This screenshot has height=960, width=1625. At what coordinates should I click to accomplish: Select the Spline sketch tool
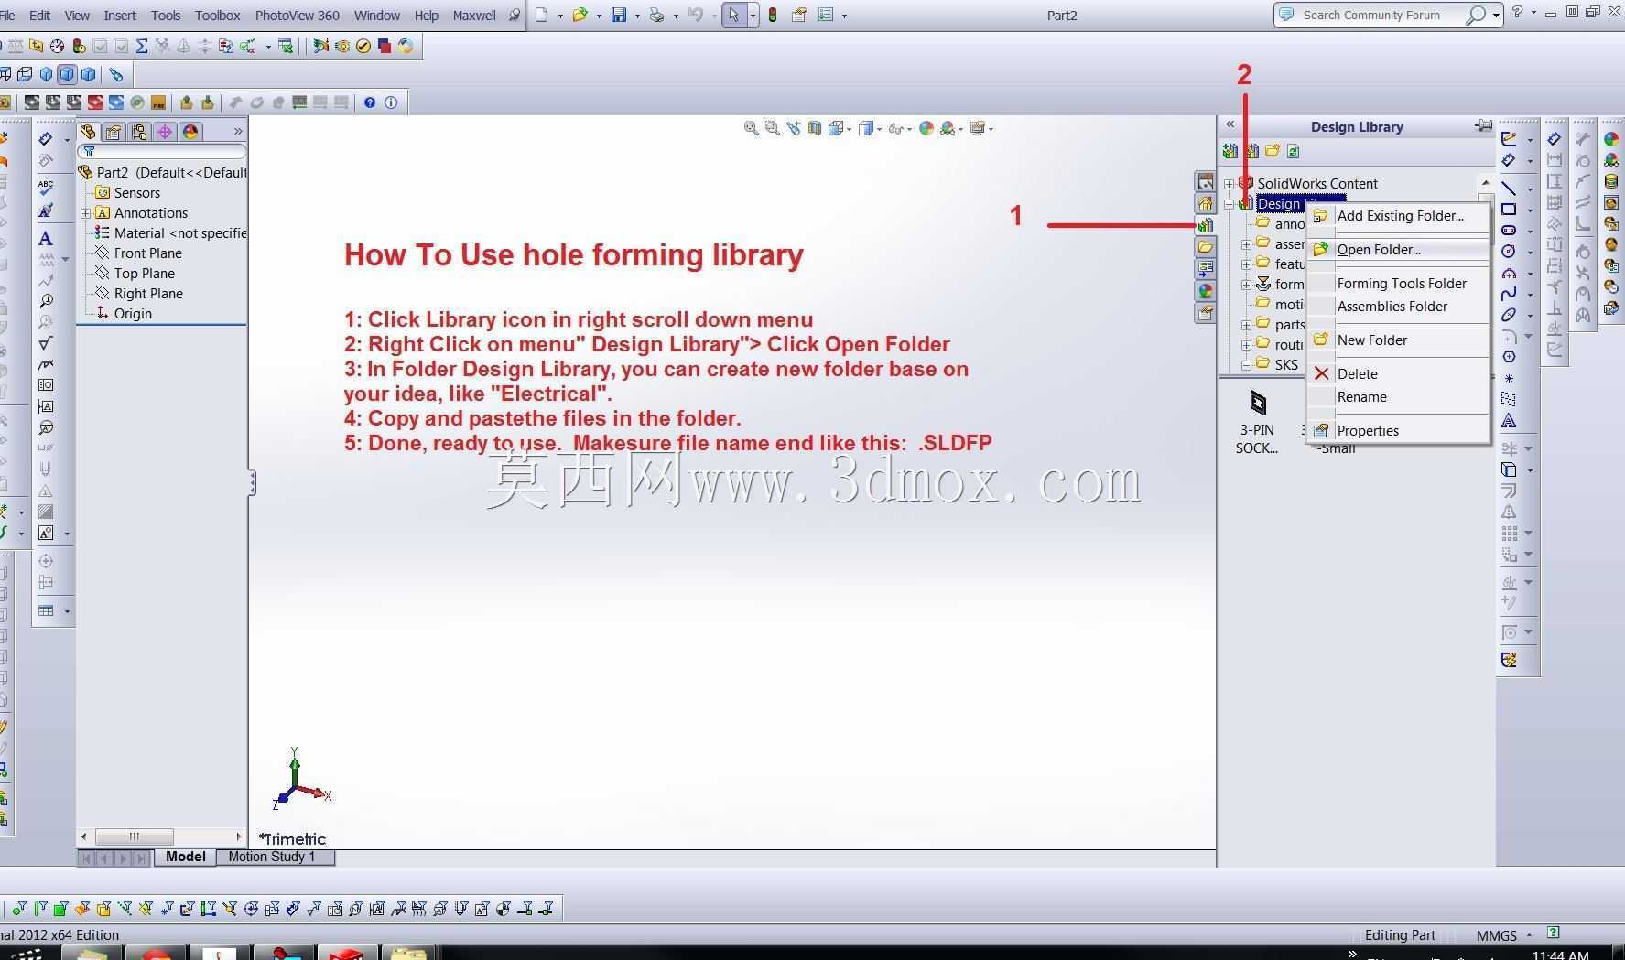tap(1509, 294)
